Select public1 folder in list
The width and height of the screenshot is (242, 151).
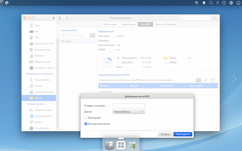pos(78,41)
